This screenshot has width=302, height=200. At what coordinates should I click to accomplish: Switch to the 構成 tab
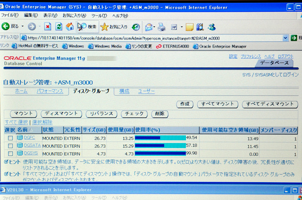124,91
